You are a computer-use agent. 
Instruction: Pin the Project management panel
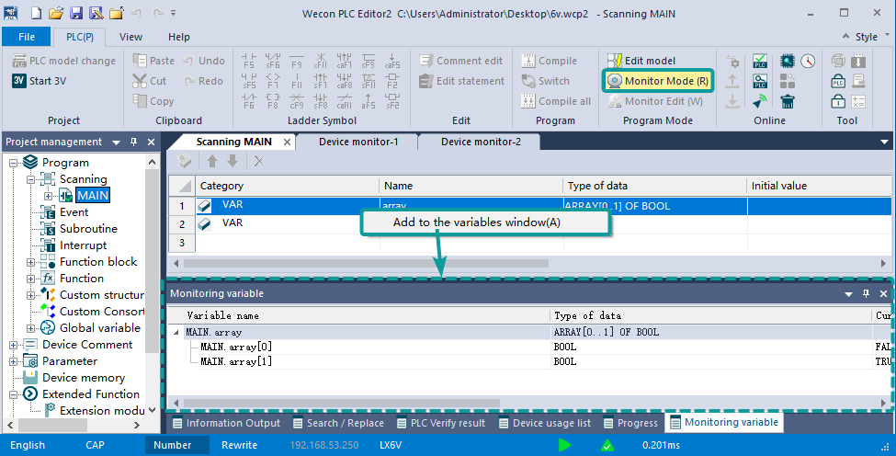pos(133,142)
